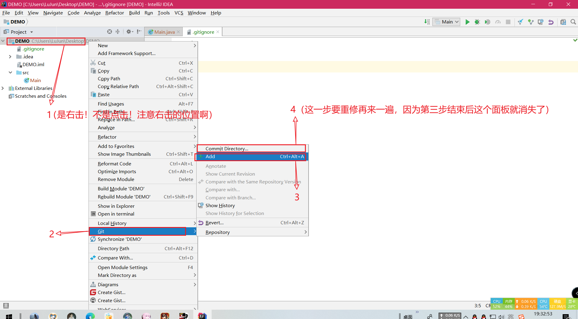Select Add in Git submenu
This screenshot has width=578, height=319.
(x=253, y=156)
